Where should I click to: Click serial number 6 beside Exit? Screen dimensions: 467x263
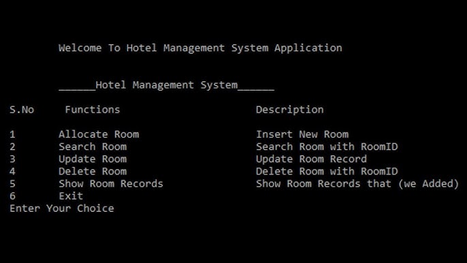12,196
